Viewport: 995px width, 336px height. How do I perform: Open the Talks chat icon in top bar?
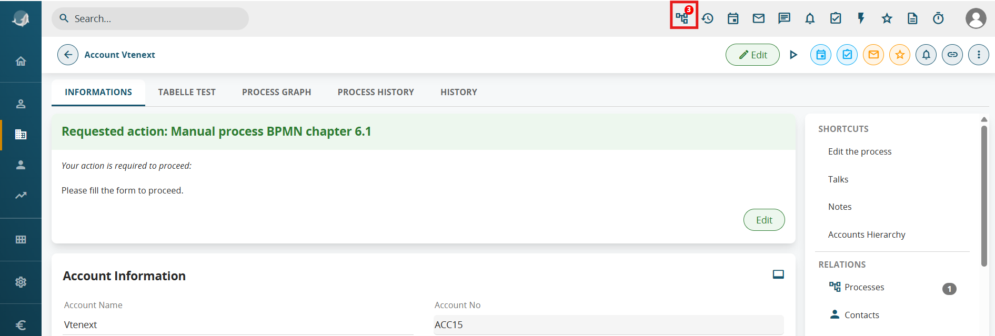click(784, 18)
